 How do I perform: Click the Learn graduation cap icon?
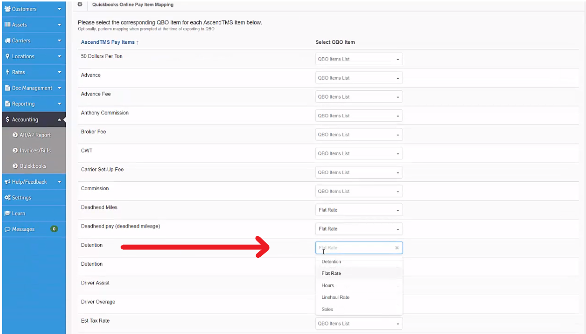point(7,214)
